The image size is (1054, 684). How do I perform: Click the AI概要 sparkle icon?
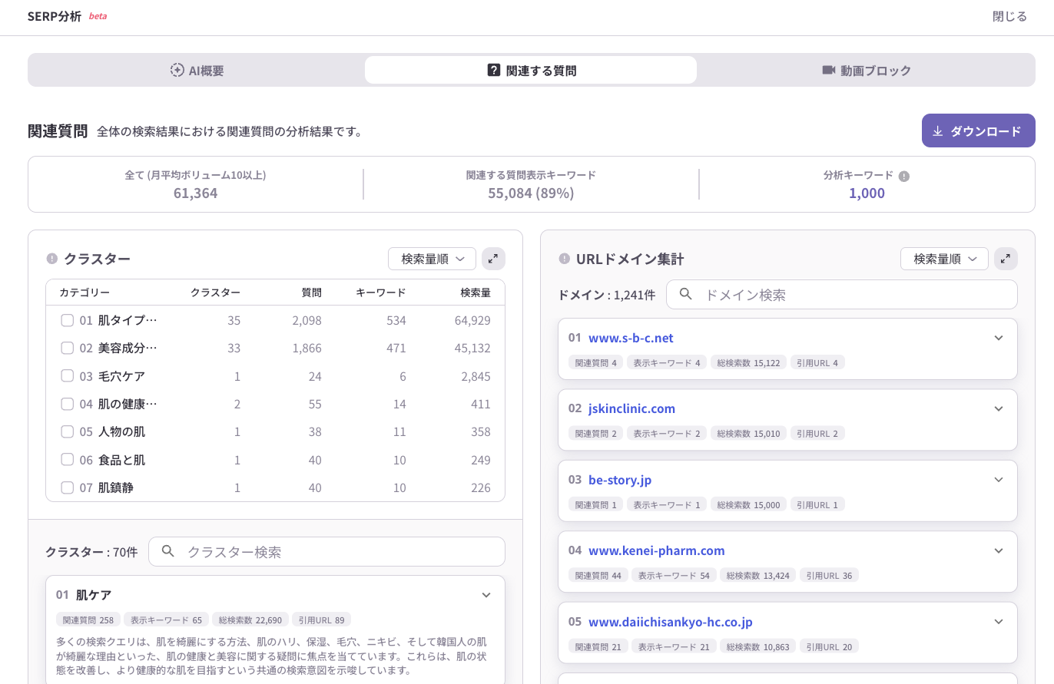click(177, 70)
